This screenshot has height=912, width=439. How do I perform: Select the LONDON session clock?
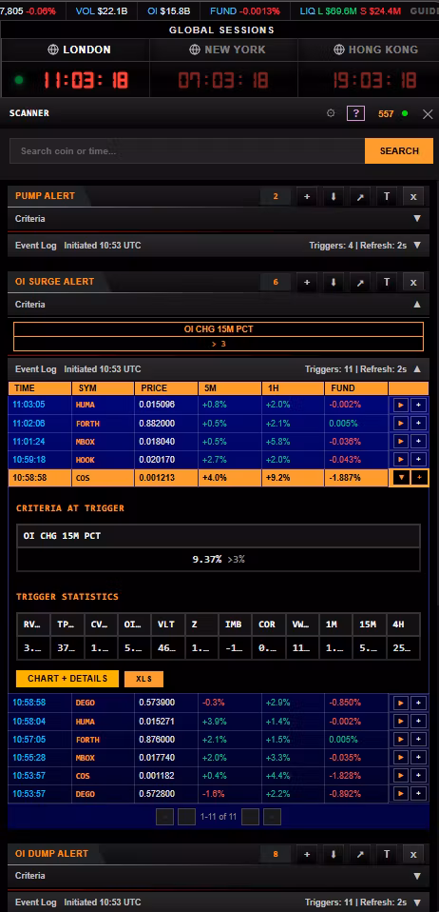click(x=75, y=68)
